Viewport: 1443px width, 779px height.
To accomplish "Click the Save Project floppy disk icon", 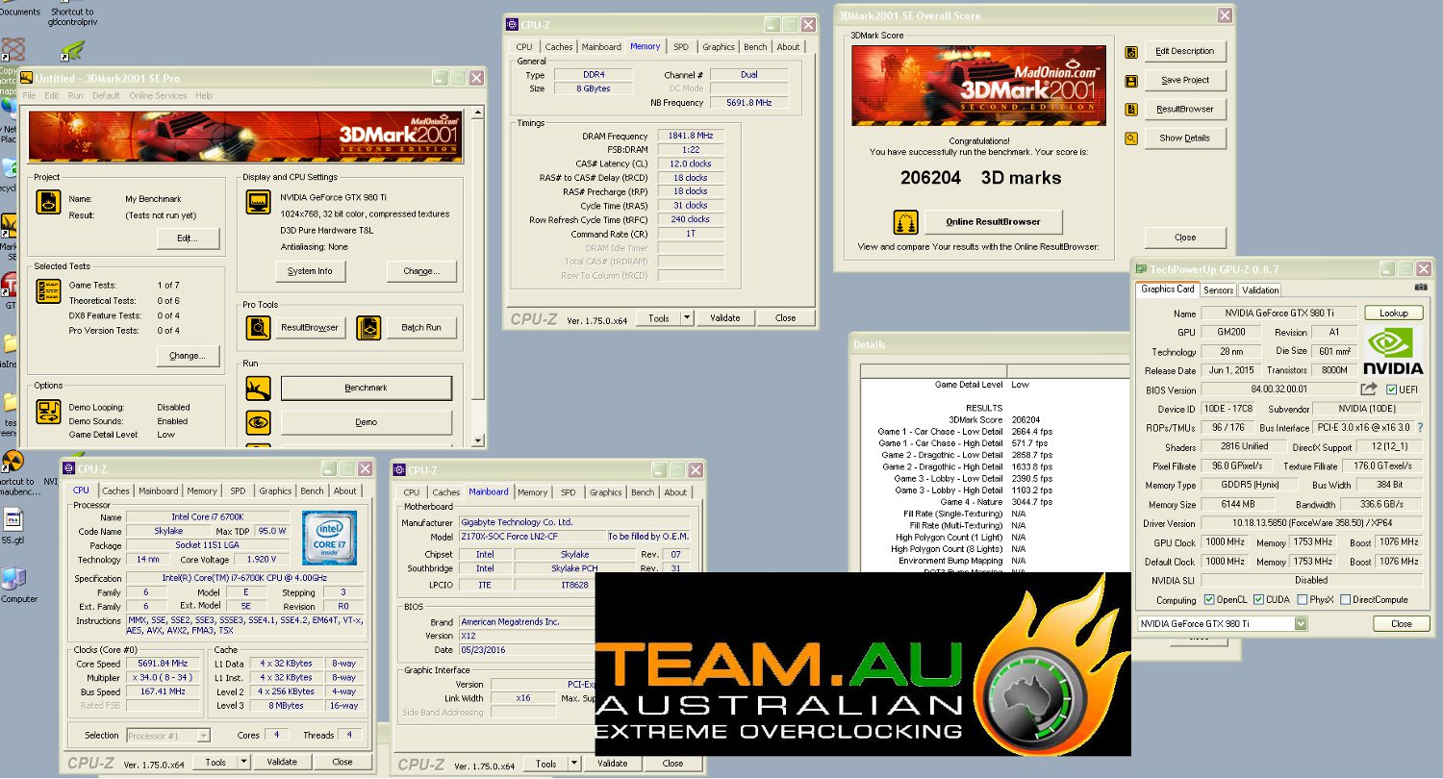I will click(x=1131, y=81).
